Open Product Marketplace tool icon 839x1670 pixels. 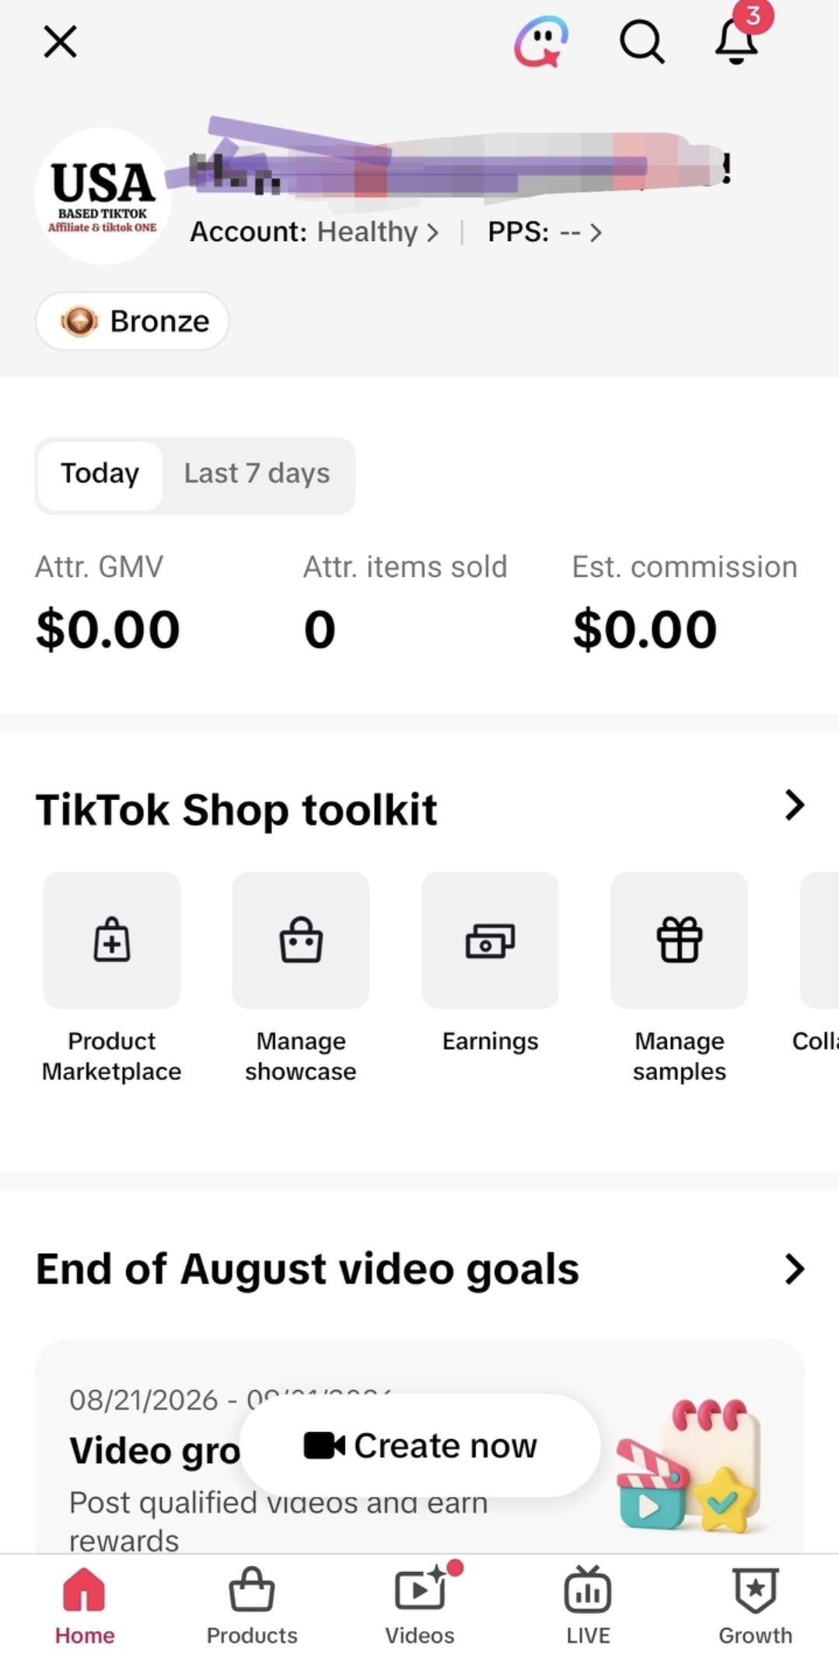coord(112,940)
